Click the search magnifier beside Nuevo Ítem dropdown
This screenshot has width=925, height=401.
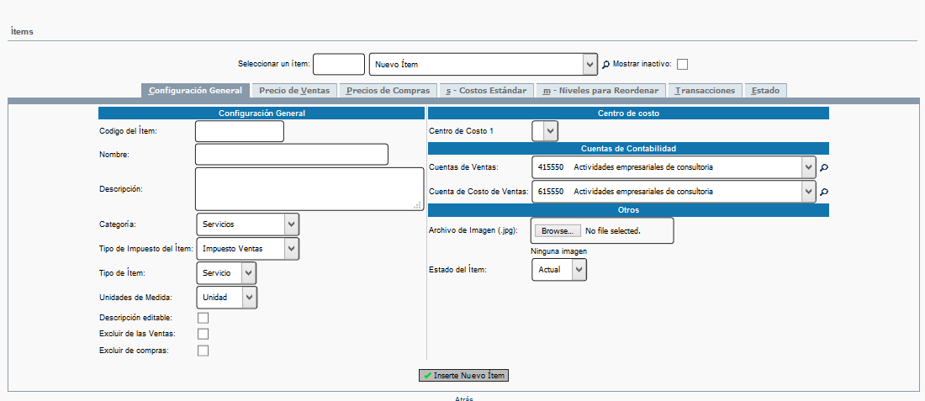[605, 65]
